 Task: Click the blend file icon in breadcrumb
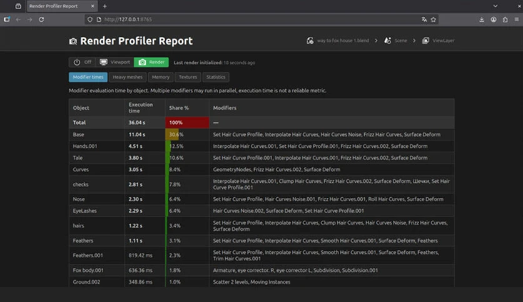(x=310, y=41)
